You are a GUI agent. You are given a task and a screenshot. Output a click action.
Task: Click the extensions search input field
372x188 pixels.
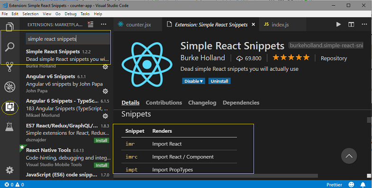coord(68,39)
